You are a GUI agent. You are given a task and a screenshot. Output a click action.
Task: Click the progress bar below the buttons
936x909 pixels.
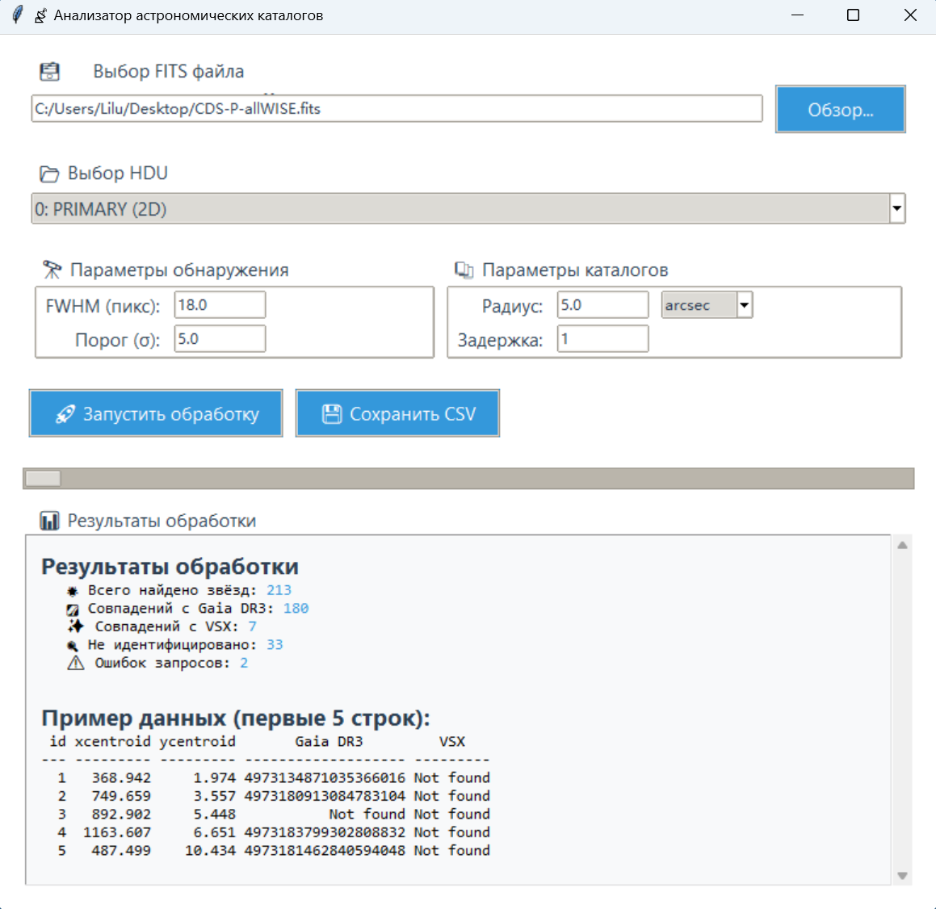[468, 478]
